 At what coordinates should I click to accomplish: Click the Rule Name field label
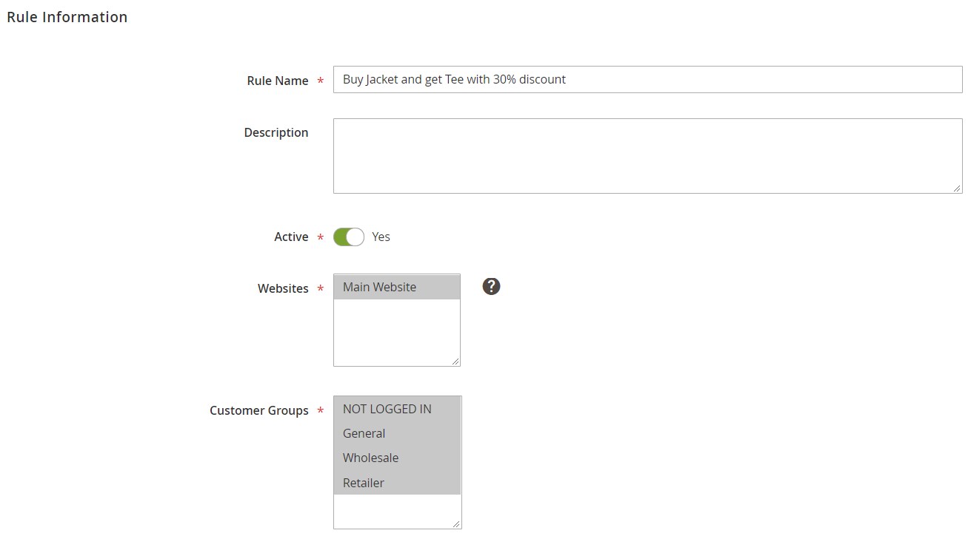[x=277, y=81]
